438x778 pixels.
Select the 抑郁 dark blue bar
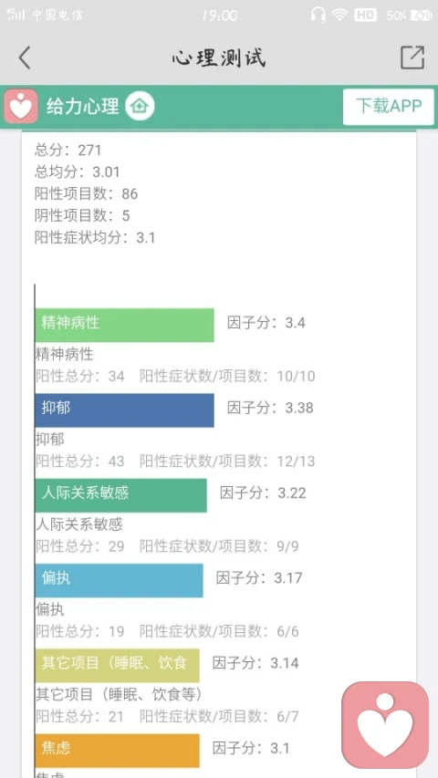(125, 410)
